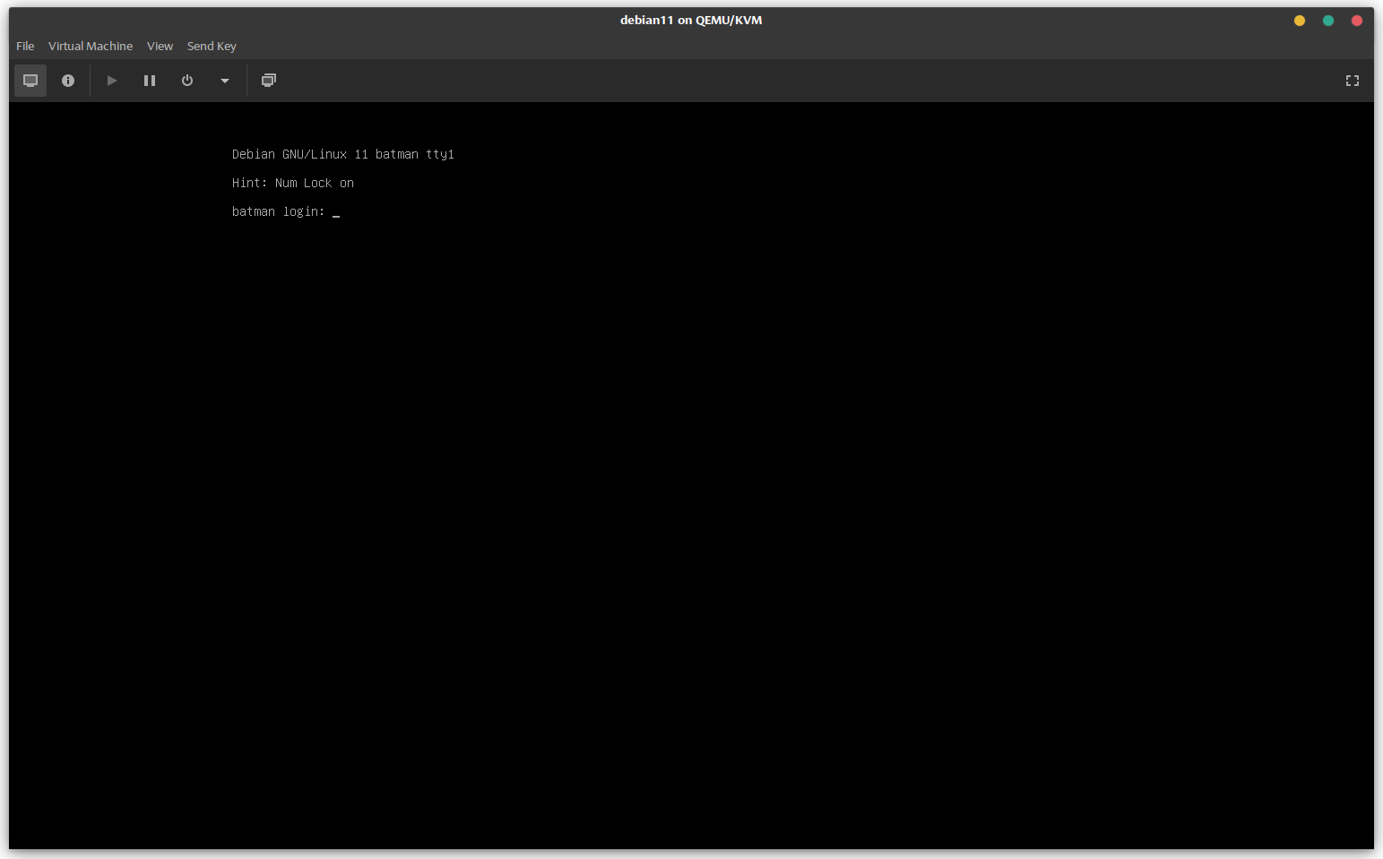The width and height of the screenshot is (1383, 859).
Task: Maximize window using the green button
Action: click(x=1327, y=21)
